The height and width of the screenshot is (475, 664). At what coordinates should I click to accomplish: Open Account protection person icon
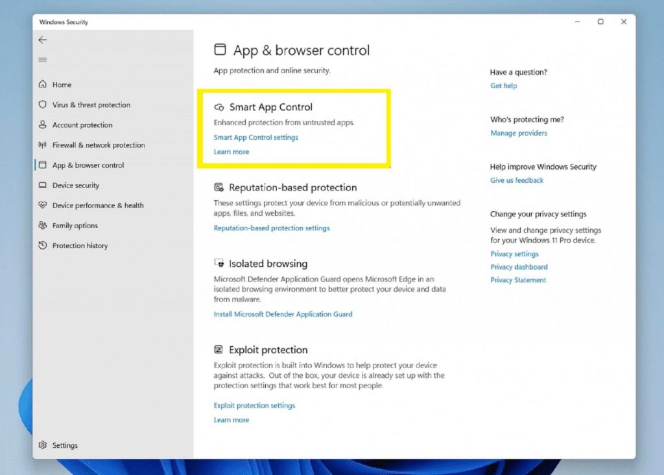click(x=43, y=125)
